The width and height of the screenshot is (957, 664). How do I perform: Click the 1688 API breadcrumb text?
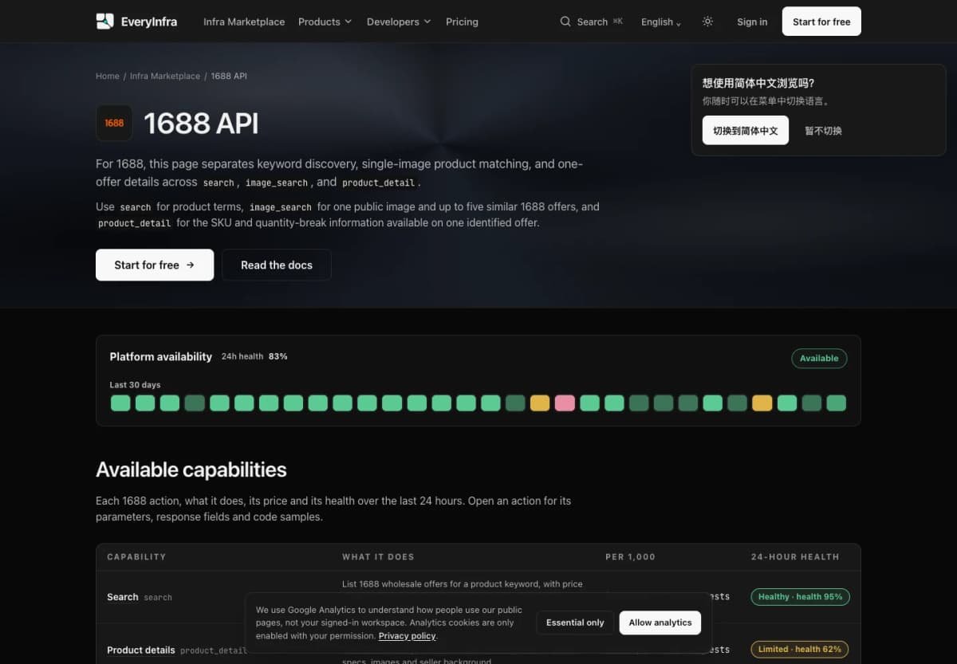coord(229,76)
